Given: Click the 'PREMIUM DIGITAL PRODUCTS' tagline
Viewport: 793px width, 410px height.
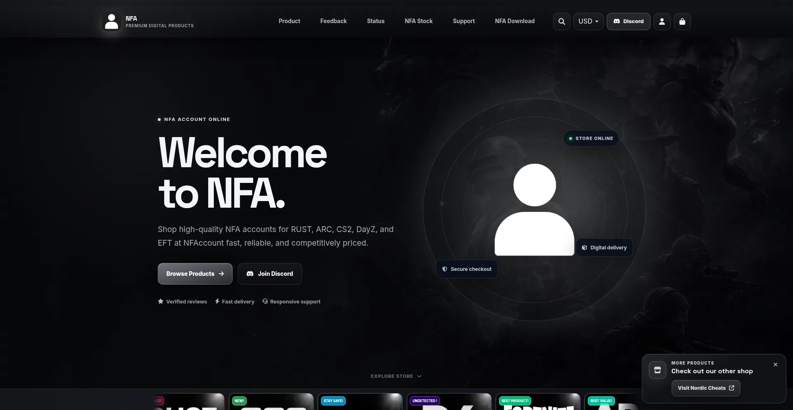Looking at the screenshot, I should [x=159, y=26].
